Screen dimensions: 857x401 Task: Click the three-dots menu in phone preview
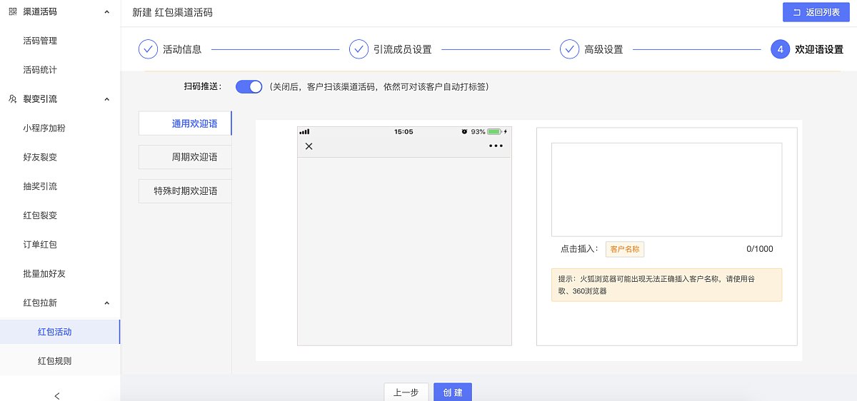(496, 146)
